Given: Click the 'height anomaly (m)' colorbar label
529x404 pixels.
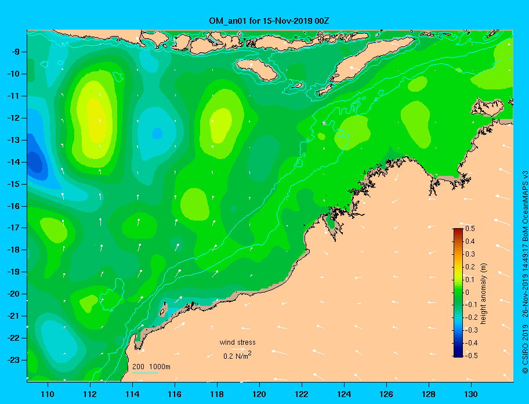Looking at the screenshot, I should 483,293.
